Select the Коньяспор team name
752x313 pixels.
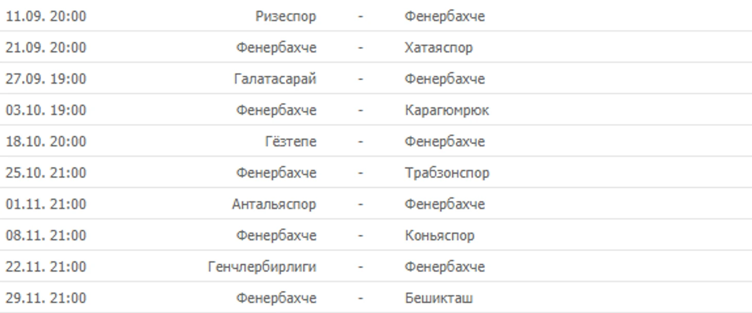tap(440, 236)
